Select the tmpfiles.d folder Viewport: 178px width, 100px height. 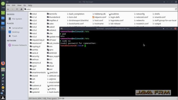[x=53, y=20]
